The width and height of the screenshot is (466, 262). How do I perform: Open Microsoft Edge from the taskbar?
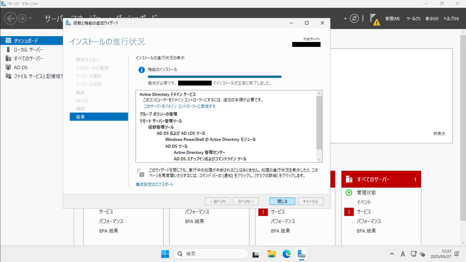coord(286,254)
